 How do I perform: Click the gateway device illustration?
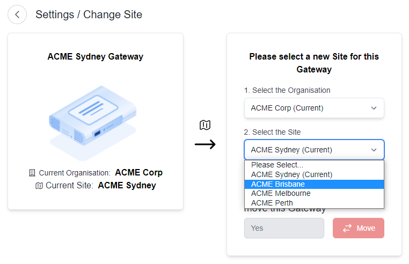pyautogui.click(x=93, y=123)
